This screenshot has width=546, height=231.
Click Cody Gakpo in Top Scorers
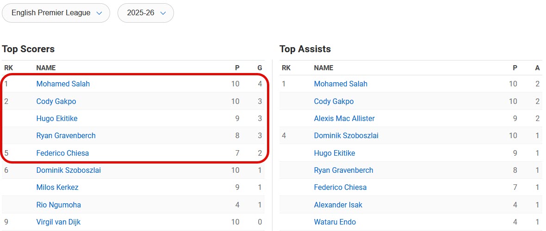(x=56, y=102)
